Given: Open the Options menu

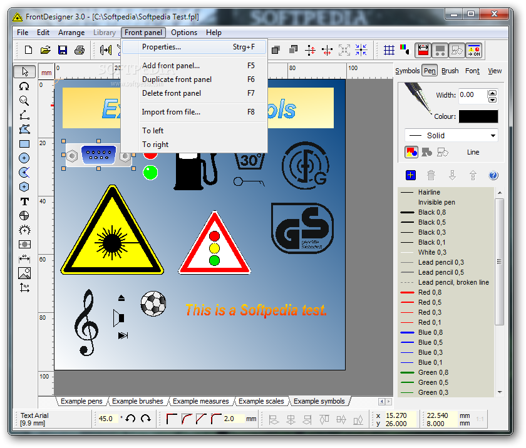Looking at the screenshot, I should click(184, 33).
